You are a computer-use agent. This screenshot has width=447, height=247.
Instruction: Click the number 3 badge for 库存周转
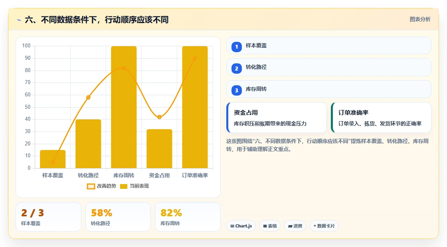[237, 90]
